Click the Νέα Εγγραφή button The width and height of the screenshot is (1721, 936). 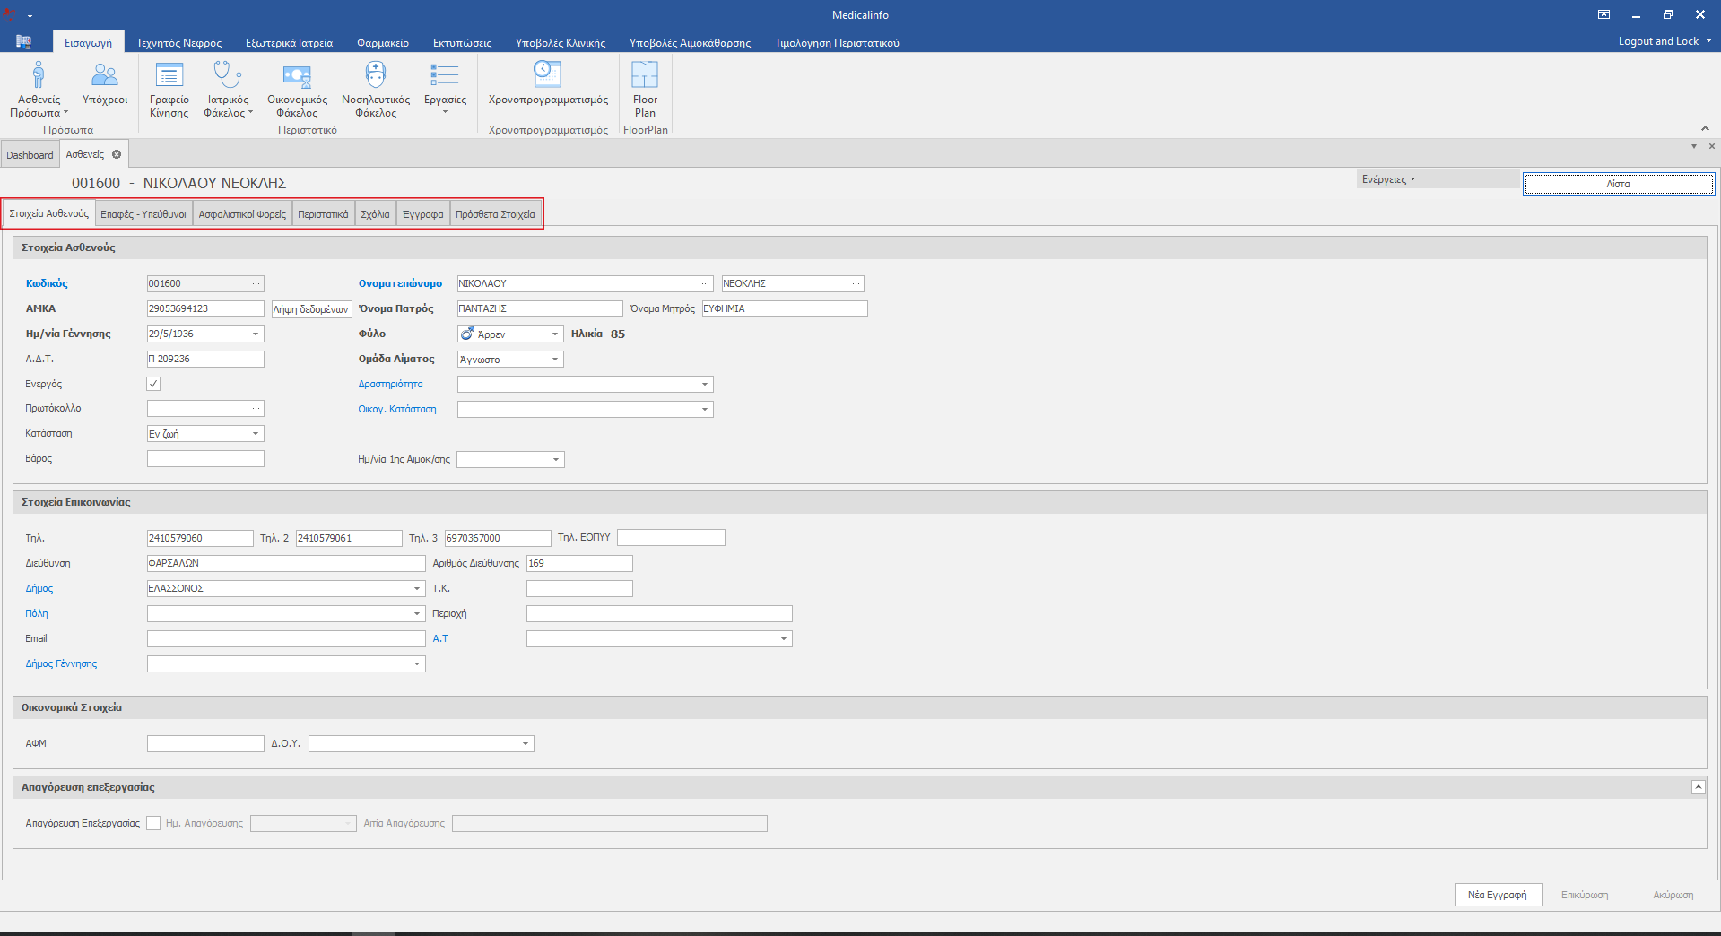point(1497,895)
